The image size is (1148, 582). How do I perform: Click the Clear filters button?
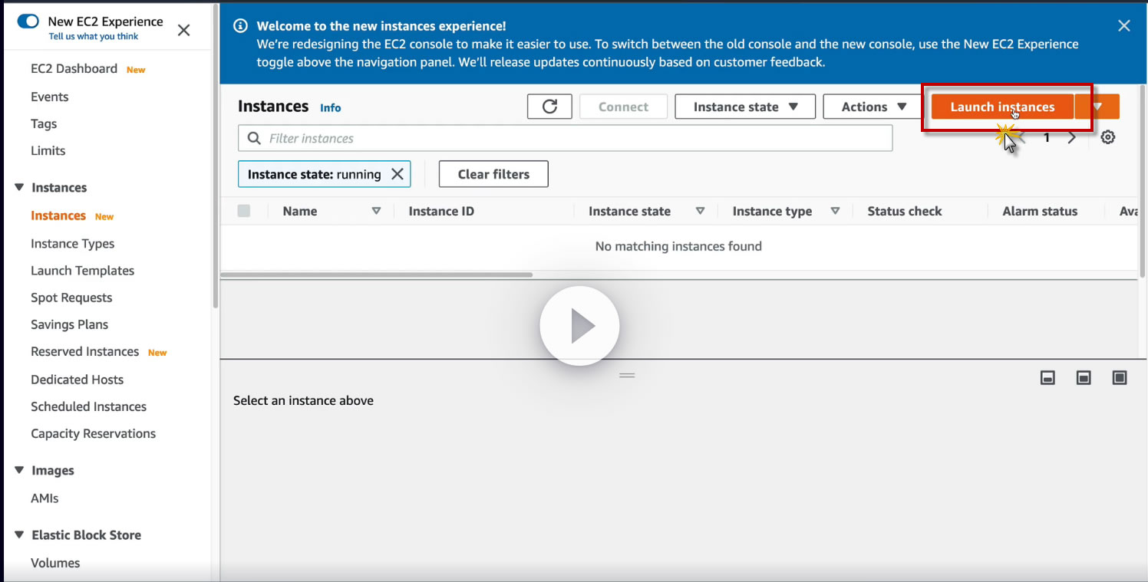coord(493,174)
